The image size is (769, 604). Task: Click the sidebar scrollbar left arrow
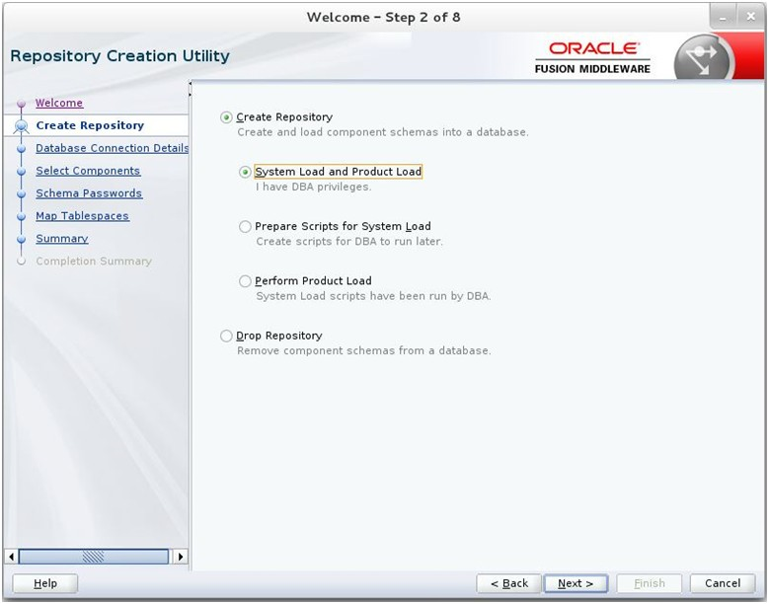11,557
